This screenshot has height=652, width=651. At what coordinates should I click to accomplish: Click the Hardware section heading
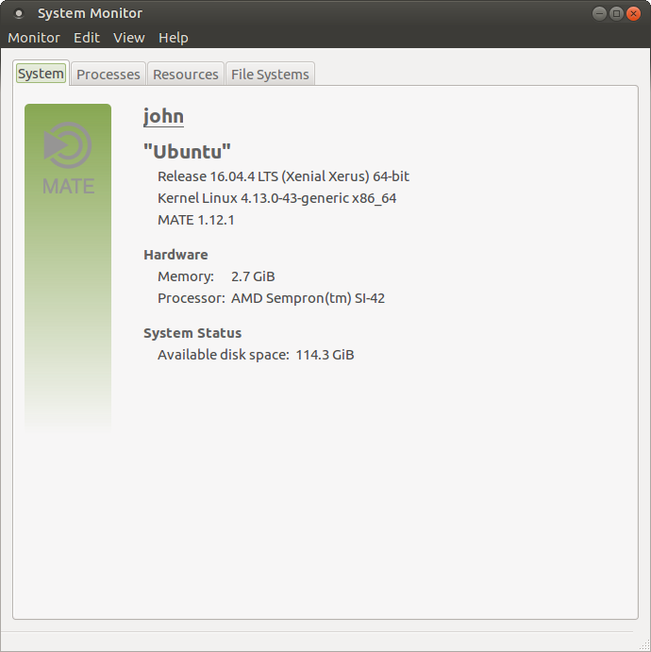(175, 255)
